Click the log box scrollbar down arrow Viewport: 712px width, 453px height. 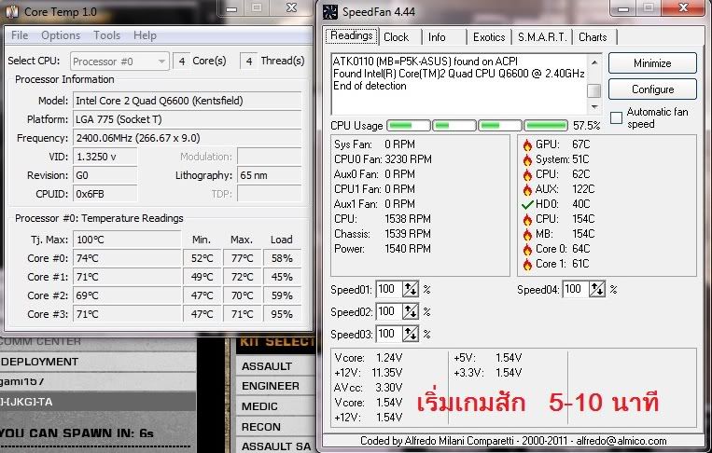[593, 107]
